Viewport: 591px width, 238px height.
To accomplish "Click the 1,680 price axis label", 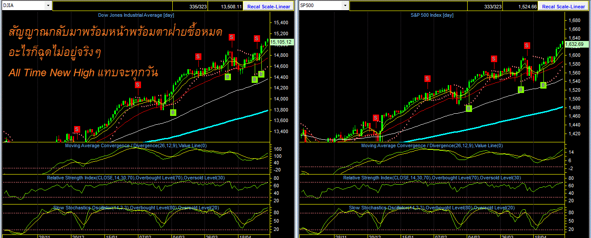I will [x=575, y=20].
